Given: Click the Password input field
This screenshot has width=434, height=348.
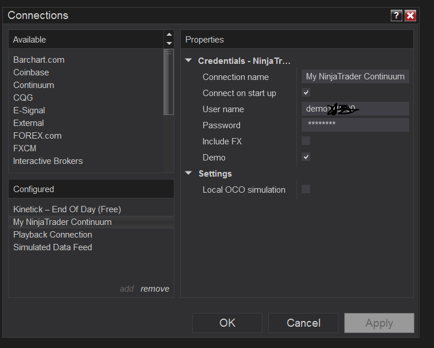Looking at the screenshot, I should coord(355,125).
